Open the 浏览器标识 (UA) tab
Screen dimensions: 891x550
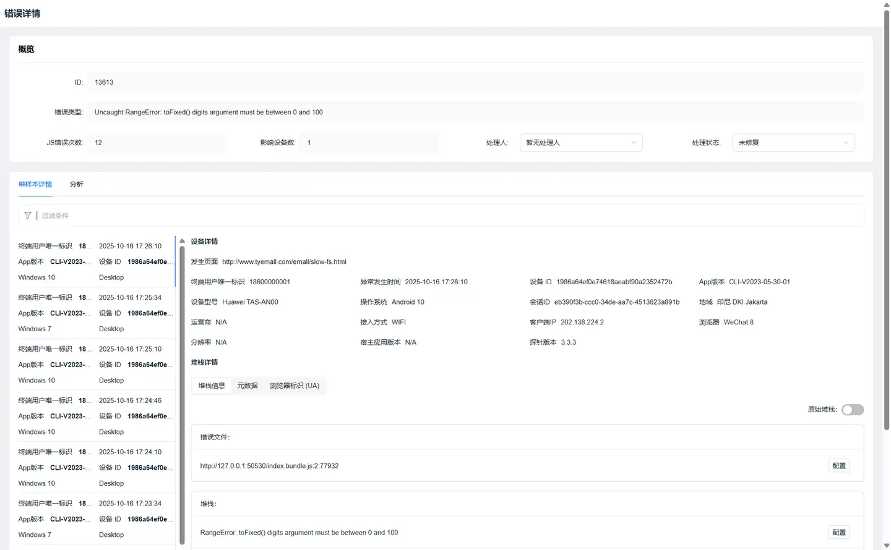pos(295,386)
